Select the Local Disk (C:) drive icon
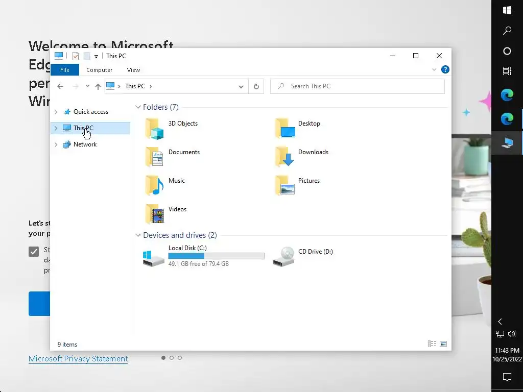The height and width of the screenshot is (392, 523). 153,258
